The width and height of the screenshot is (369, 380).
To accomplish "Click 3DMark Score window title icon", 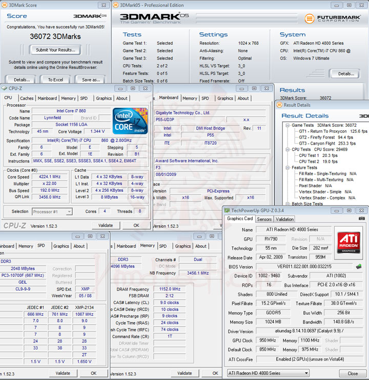I will 5,5.
